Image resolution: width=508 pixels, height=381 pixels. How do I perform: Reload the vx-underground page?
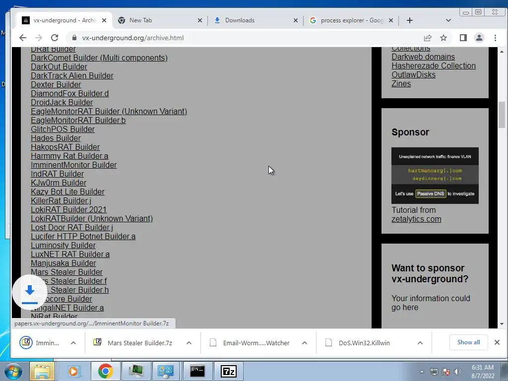55,38
